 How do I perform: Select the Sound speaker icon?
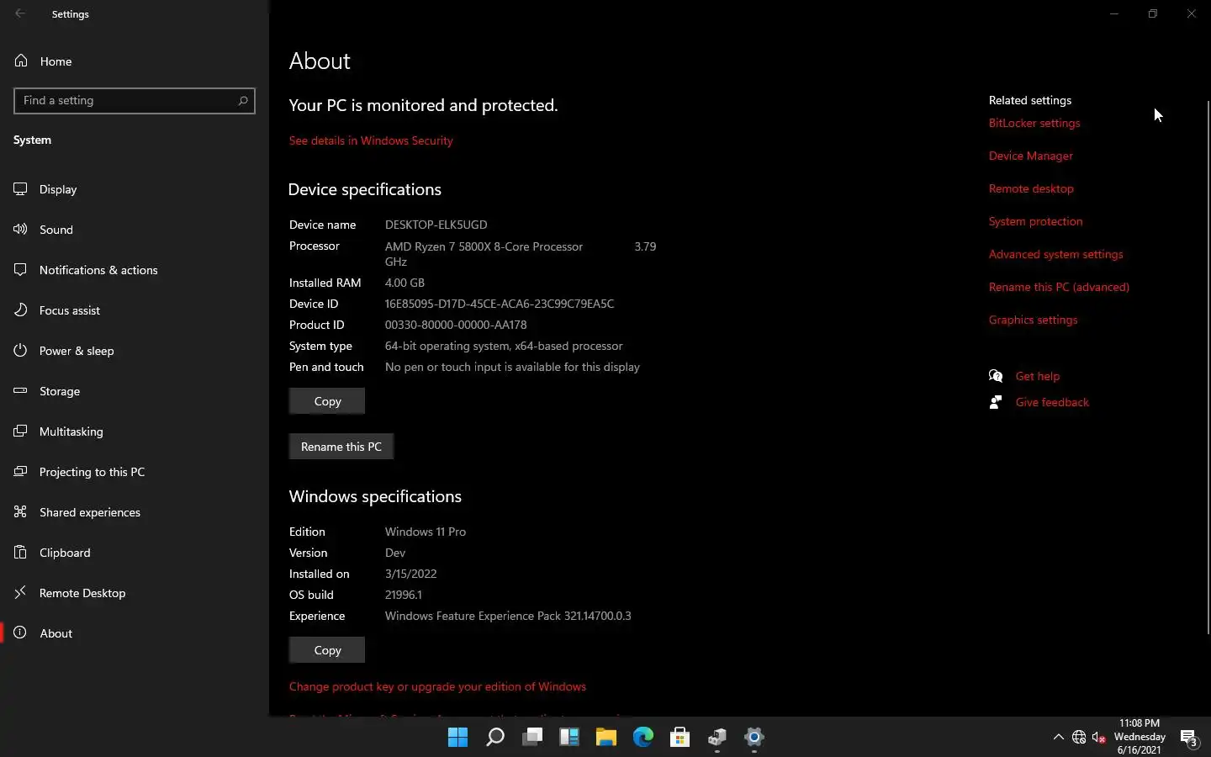21,229
